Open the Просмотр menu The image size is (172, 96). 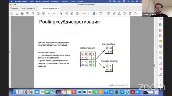point(55,1)
